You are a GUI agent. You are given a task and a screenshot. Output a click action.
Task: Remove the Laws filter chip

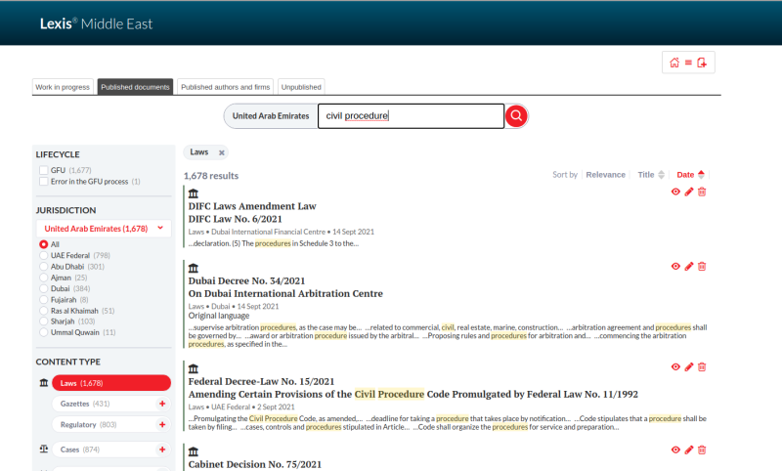(x=222, y=152)
